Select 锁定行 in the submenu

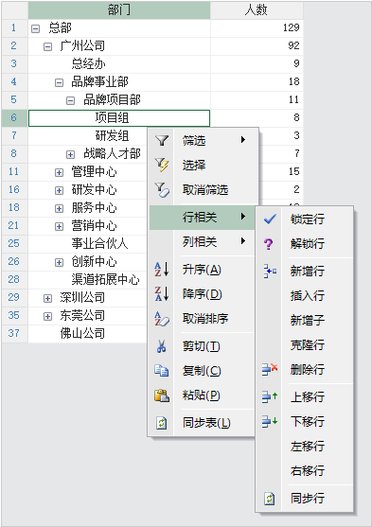305,220
